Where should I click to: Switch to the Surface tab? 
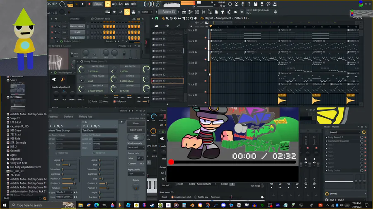click(68, 116)
